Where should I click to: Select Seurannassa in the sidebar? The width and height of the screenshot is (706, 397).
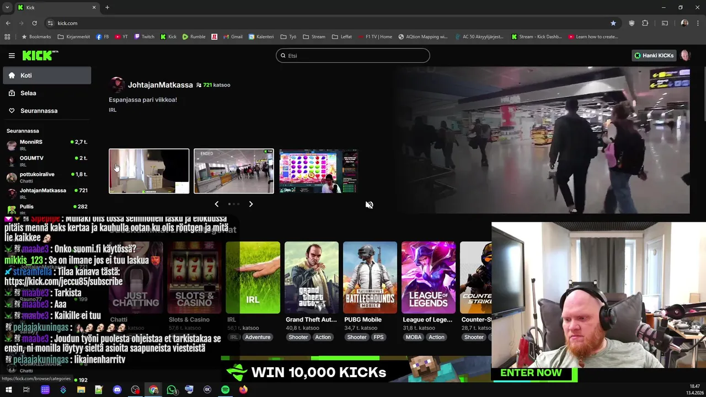[x=47, y=111]
